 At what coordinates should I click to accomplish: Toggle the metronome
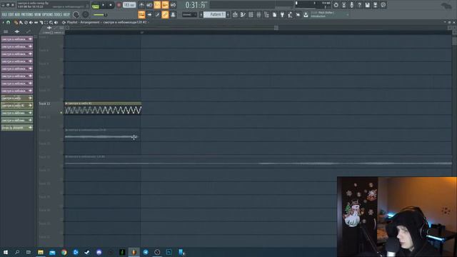(141, 5)
